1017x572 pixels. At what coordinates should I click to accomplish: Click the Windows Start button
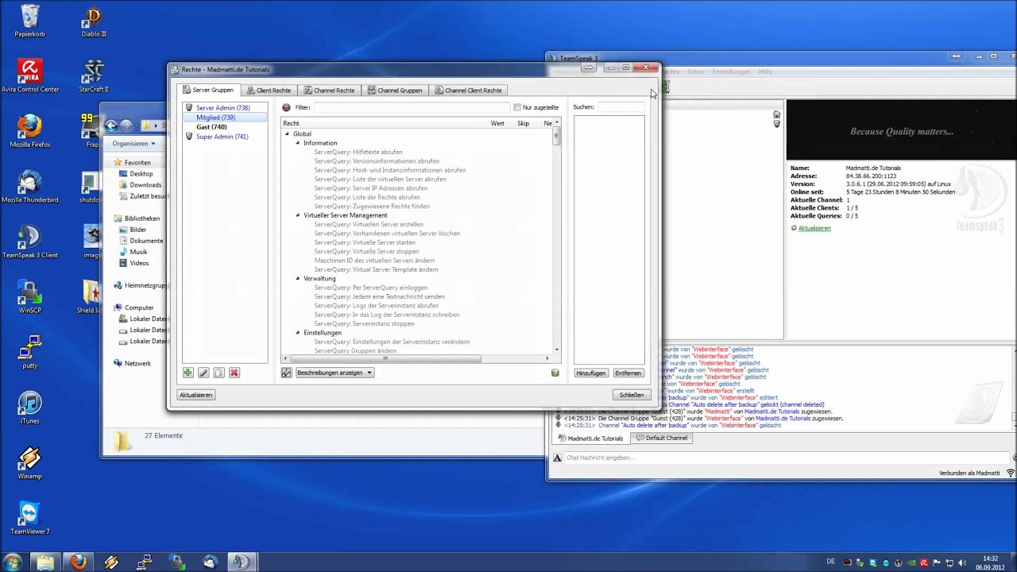point(12,562)
